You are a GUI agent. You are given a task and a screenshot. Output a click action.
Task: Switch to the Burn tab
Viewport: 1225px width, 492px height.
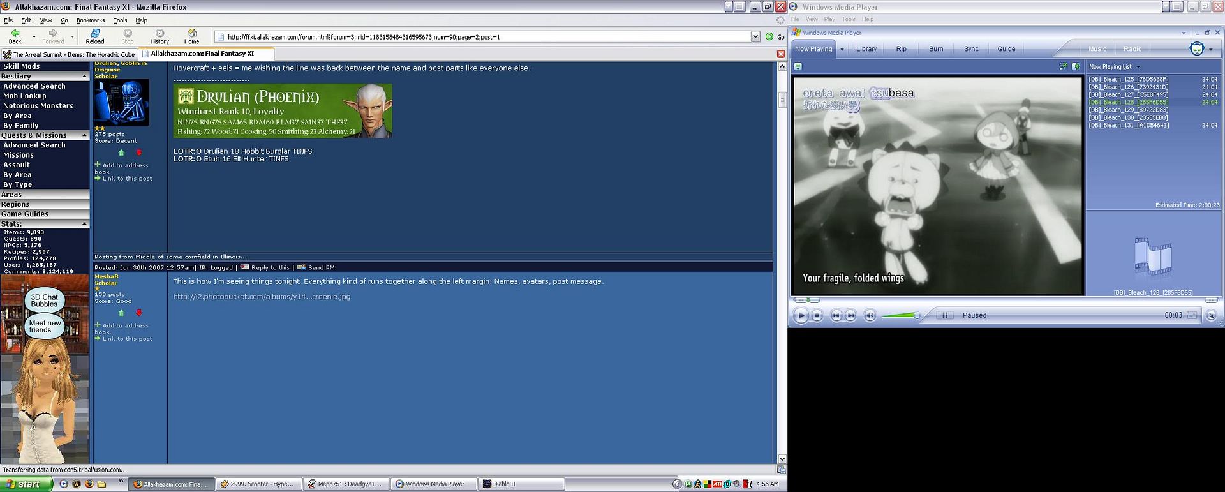tap(936, 49)
